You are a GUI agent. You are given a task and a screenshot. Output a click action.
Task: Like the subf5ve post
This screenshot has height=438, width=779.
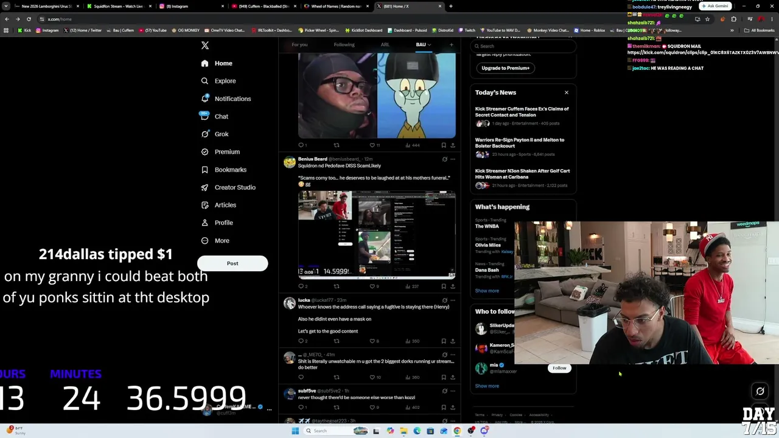click(x=372, y=408)
